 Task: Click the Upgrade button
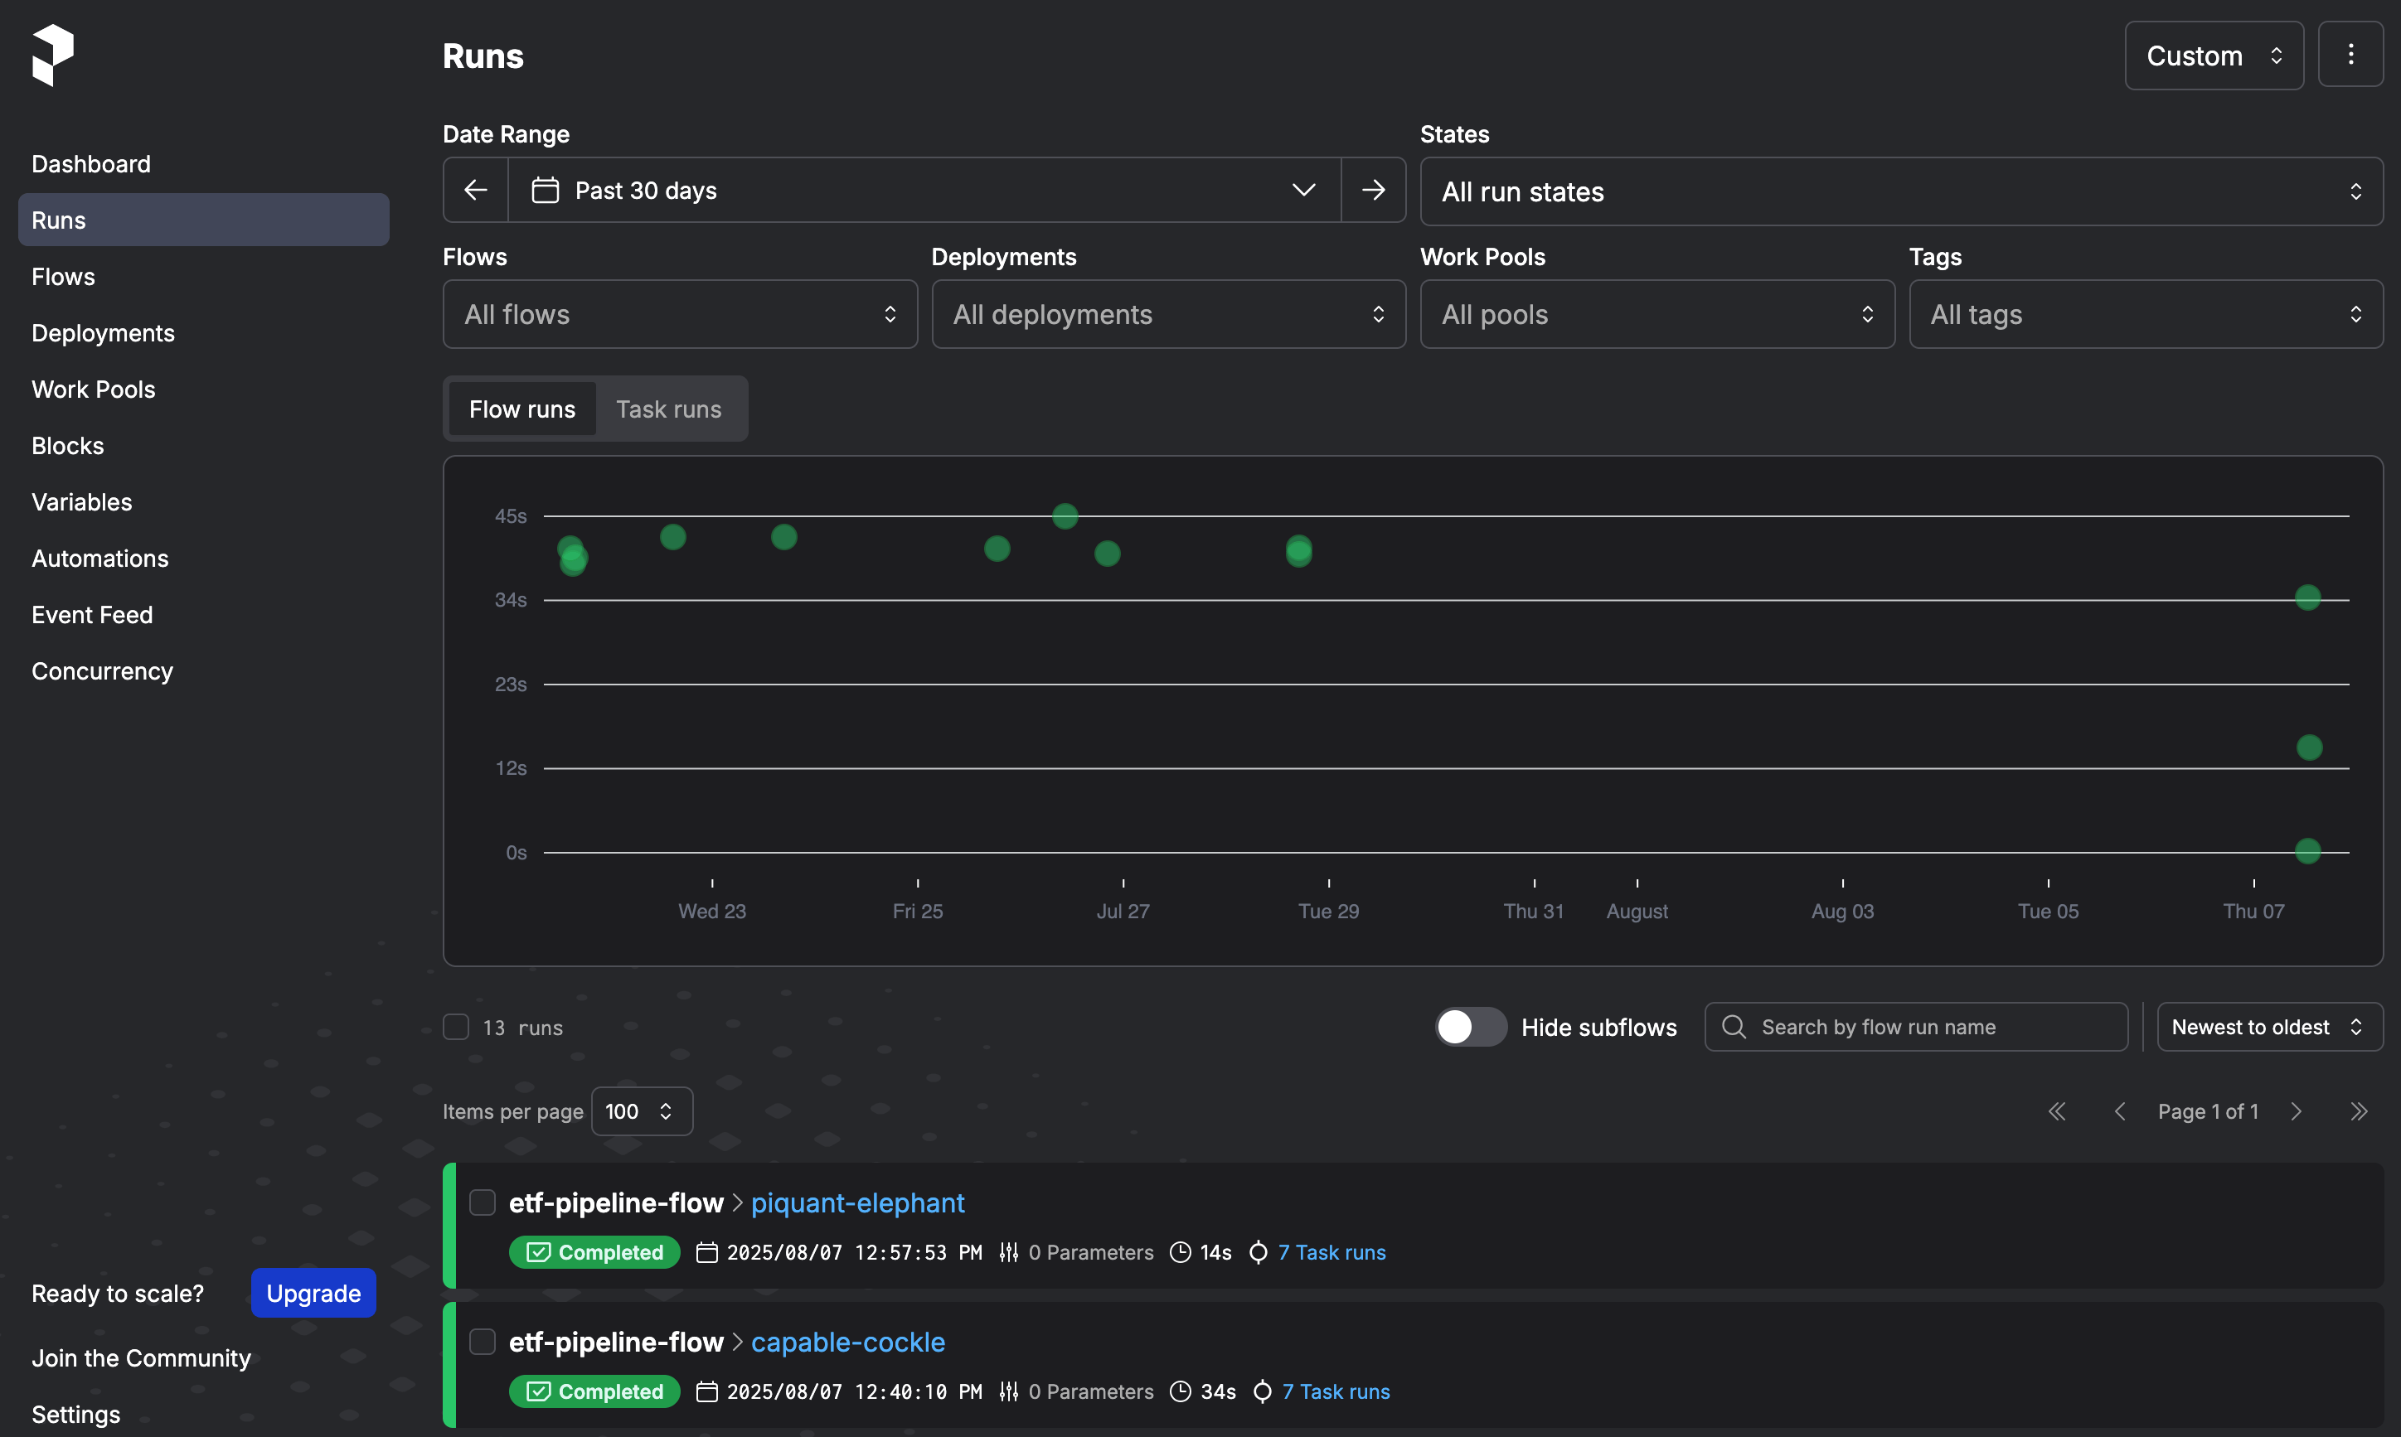[313, 1294]
